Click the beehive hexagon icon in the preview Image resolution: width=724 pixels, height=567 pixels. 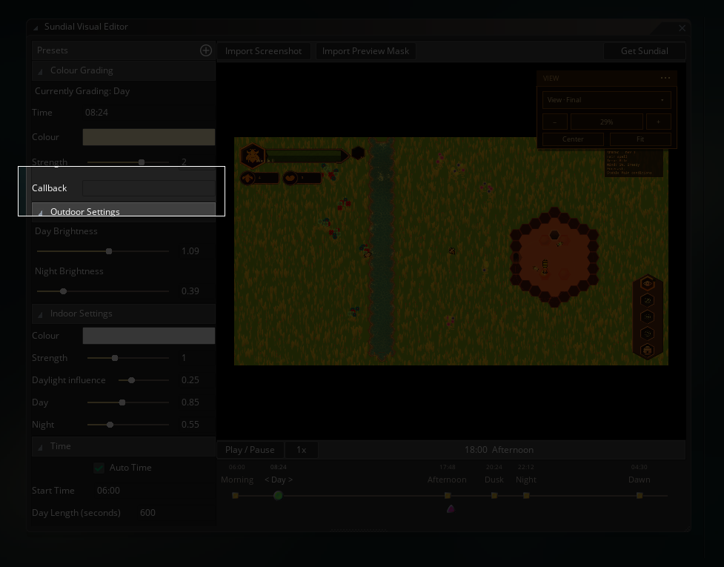tap(648, 351)
